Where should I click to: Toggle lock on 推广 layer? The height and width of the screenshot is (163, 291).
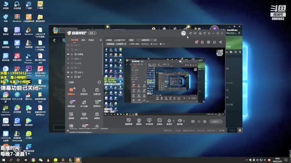click(x=72, y=77)
